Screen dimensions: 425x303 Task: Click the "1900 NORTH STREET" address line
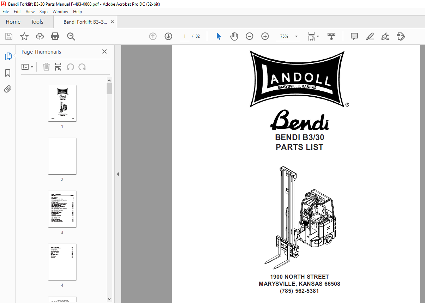tap(299, 277)
